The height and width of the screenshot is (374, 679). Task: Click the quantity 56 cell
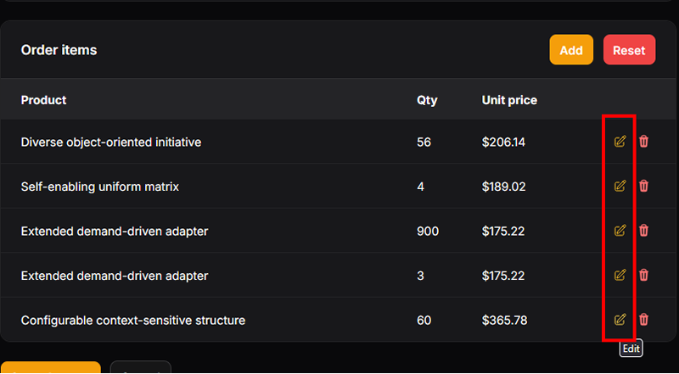click(424, 142)
